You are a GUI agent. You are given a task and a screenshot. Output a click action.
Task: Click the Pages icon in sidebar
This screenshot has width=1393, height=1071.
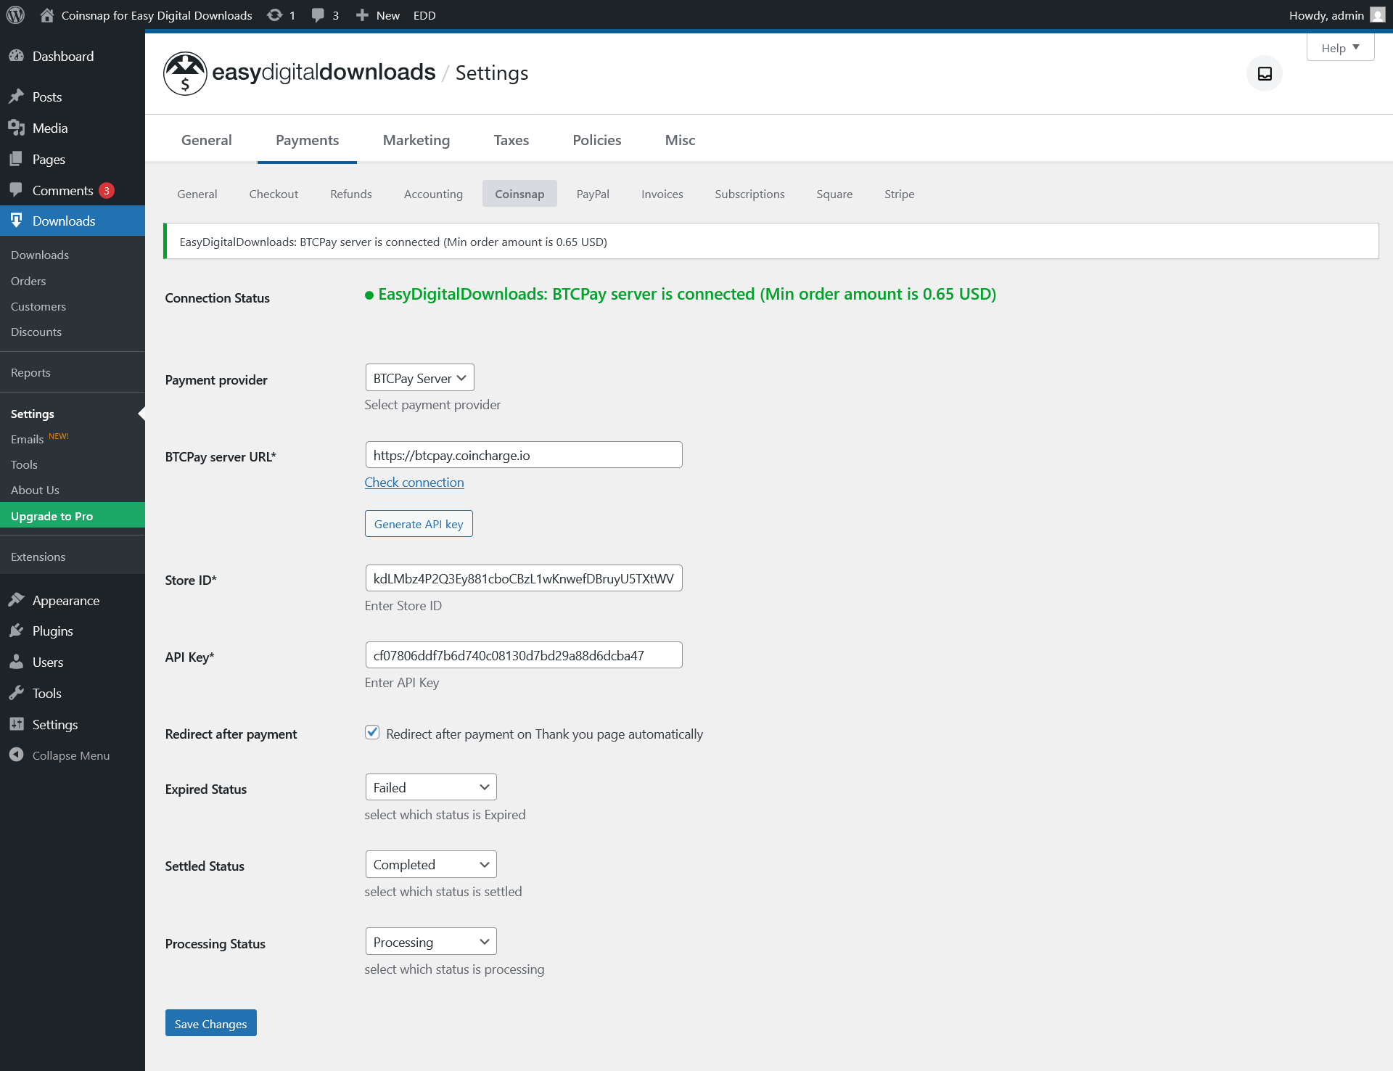(x=17, y=159)
